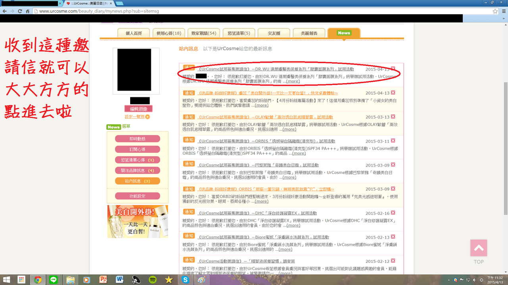
Task: Delete the 巴黎萊雅 2015-03-09 message
Action: click(x=393, y=165)
